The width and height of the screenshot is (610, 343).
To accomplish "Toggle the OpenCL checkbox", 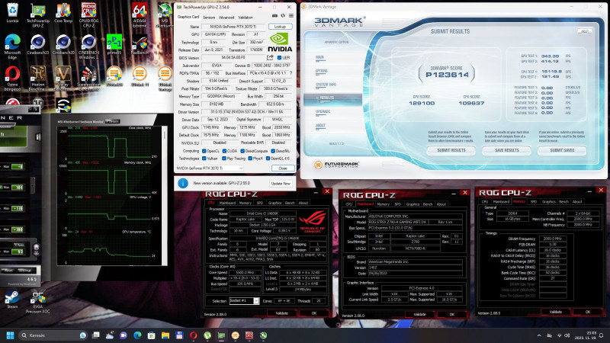I will click(x=204, y=151).
